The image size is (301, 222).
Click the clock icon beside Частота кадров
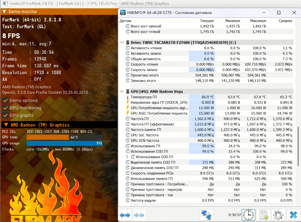[128, 200]
